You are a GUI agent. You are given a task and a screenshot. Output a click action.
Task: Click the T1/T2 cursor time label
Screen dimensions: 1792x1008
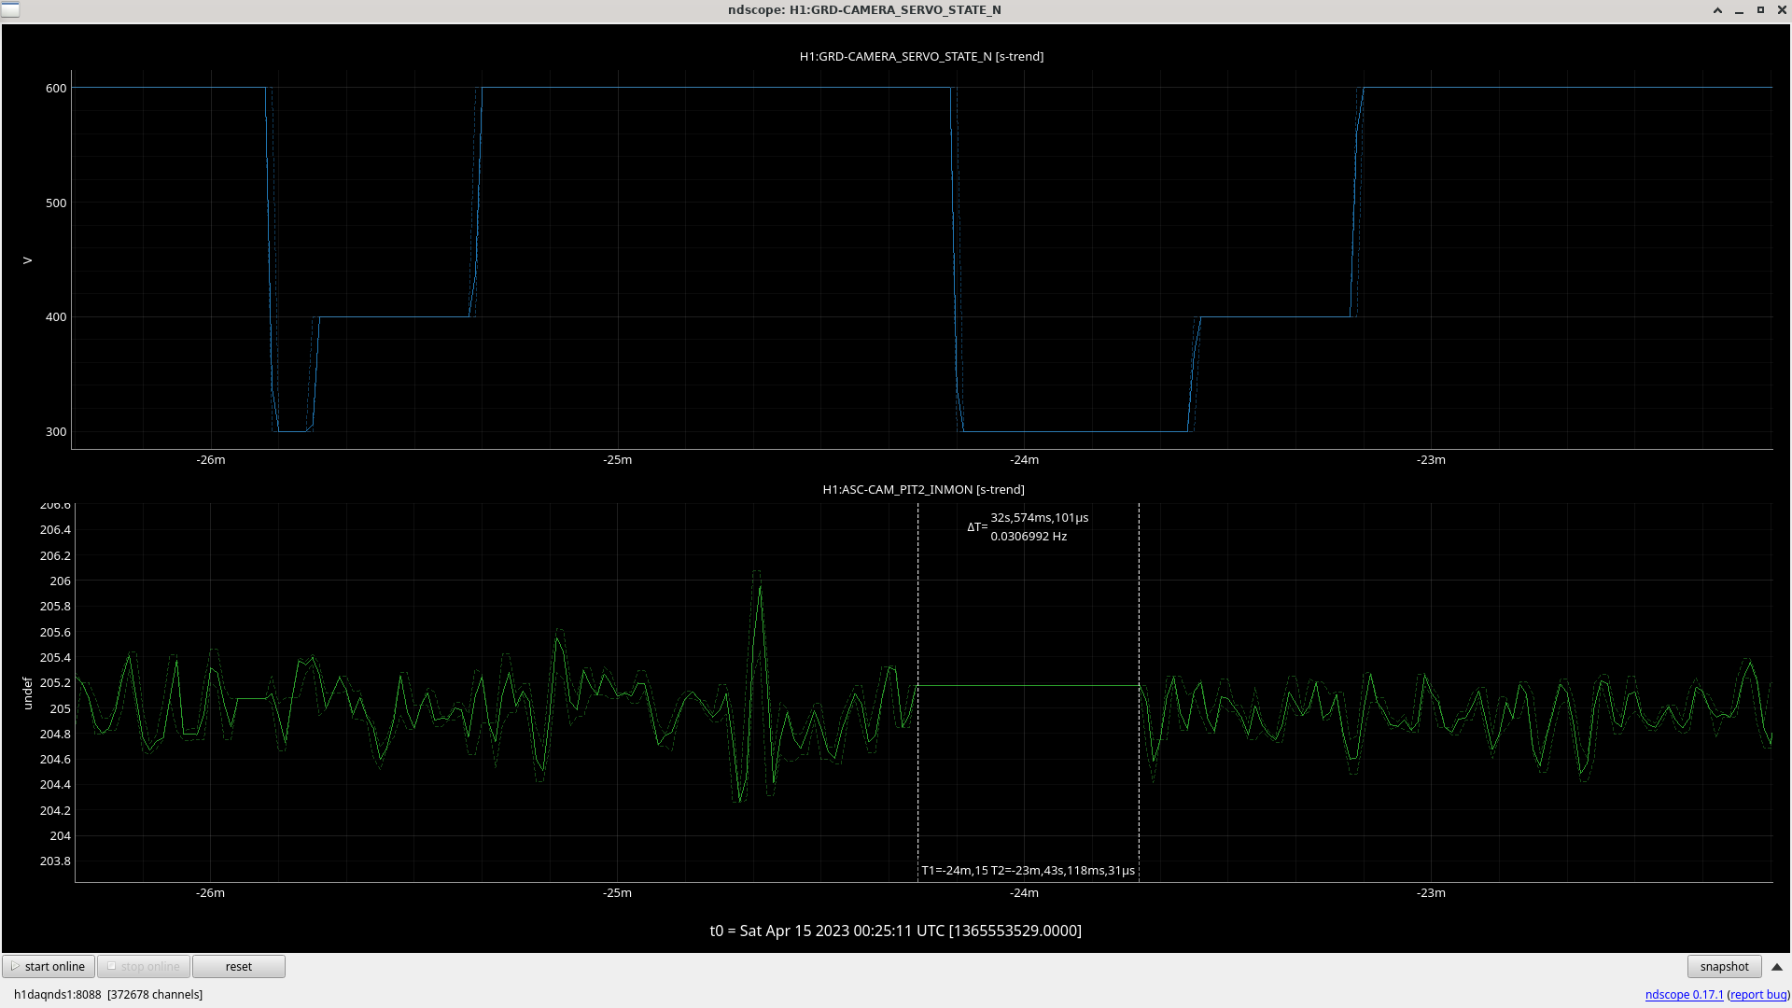[x=1028, y=870]
